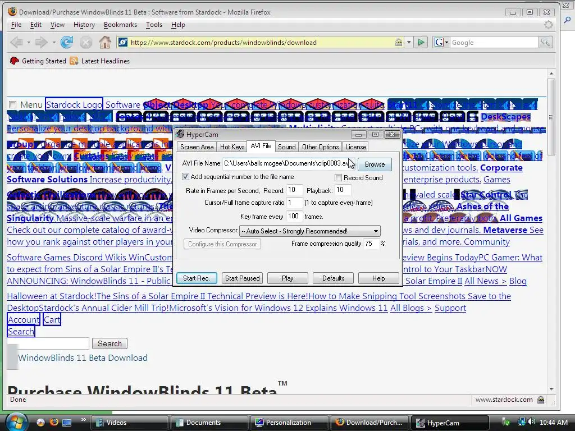575x431 pixels.
Task: Click the Browse button for AVI file
Action: (x=375, y=164)
